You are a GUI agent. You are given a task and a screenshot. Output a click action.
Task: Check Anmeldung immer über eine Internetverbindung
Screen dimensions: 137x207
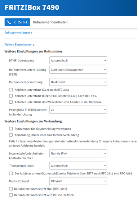(x=11, y=135)
